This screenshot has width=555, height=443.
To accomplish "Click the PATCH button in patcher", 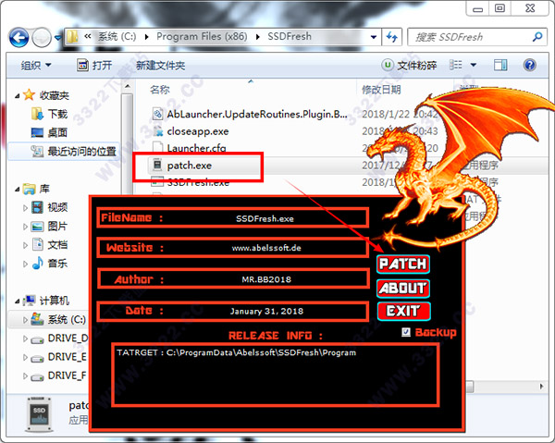I will pyautogui.click(x=403, y=265).
